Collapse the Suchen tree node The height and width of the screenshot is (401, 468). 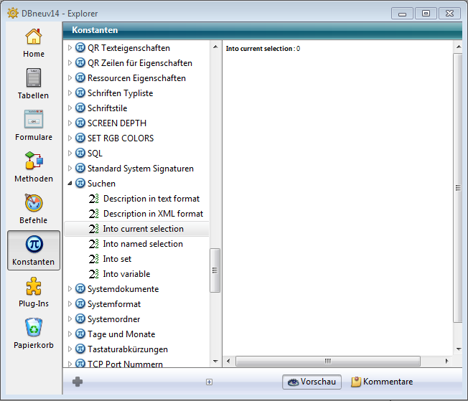tap(70, 184)
